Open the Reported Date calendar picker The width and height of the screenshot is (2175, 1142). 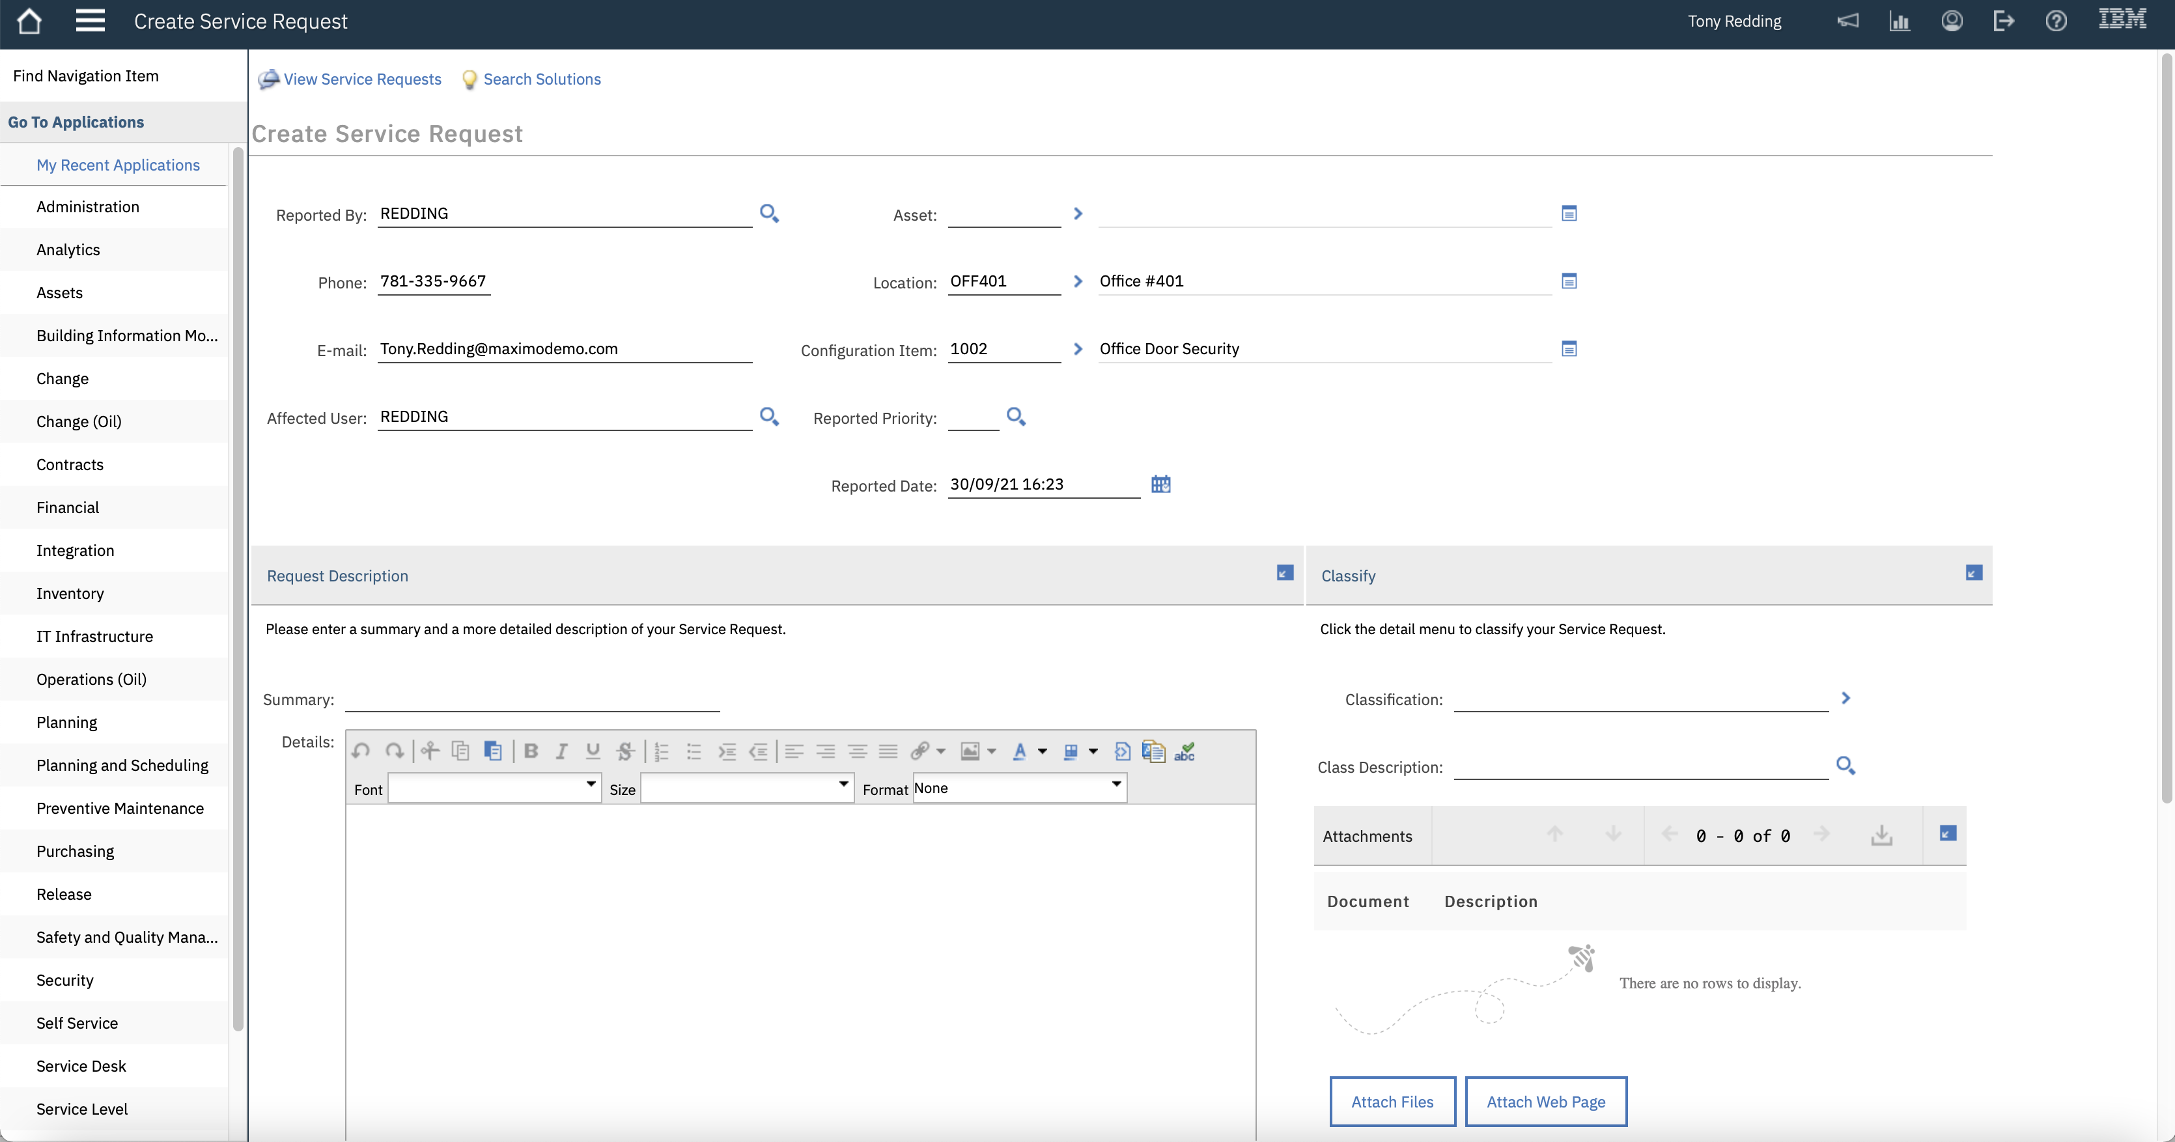click(1161, 484)
